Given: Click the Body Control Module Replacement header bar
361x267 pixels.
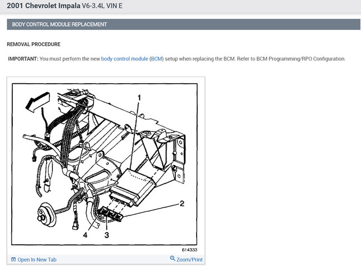Looking at the screenshot, I should (x=183, y=24).
